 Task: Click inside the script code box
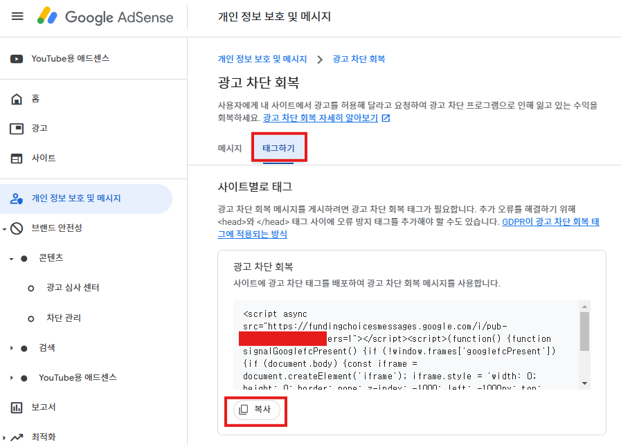(406, 345)
